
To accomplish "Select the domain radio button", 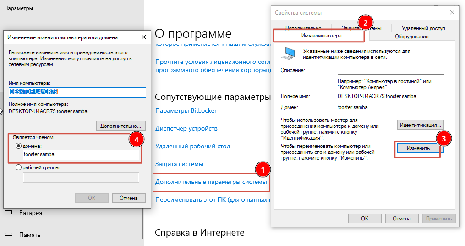I will tap(19, 146).
